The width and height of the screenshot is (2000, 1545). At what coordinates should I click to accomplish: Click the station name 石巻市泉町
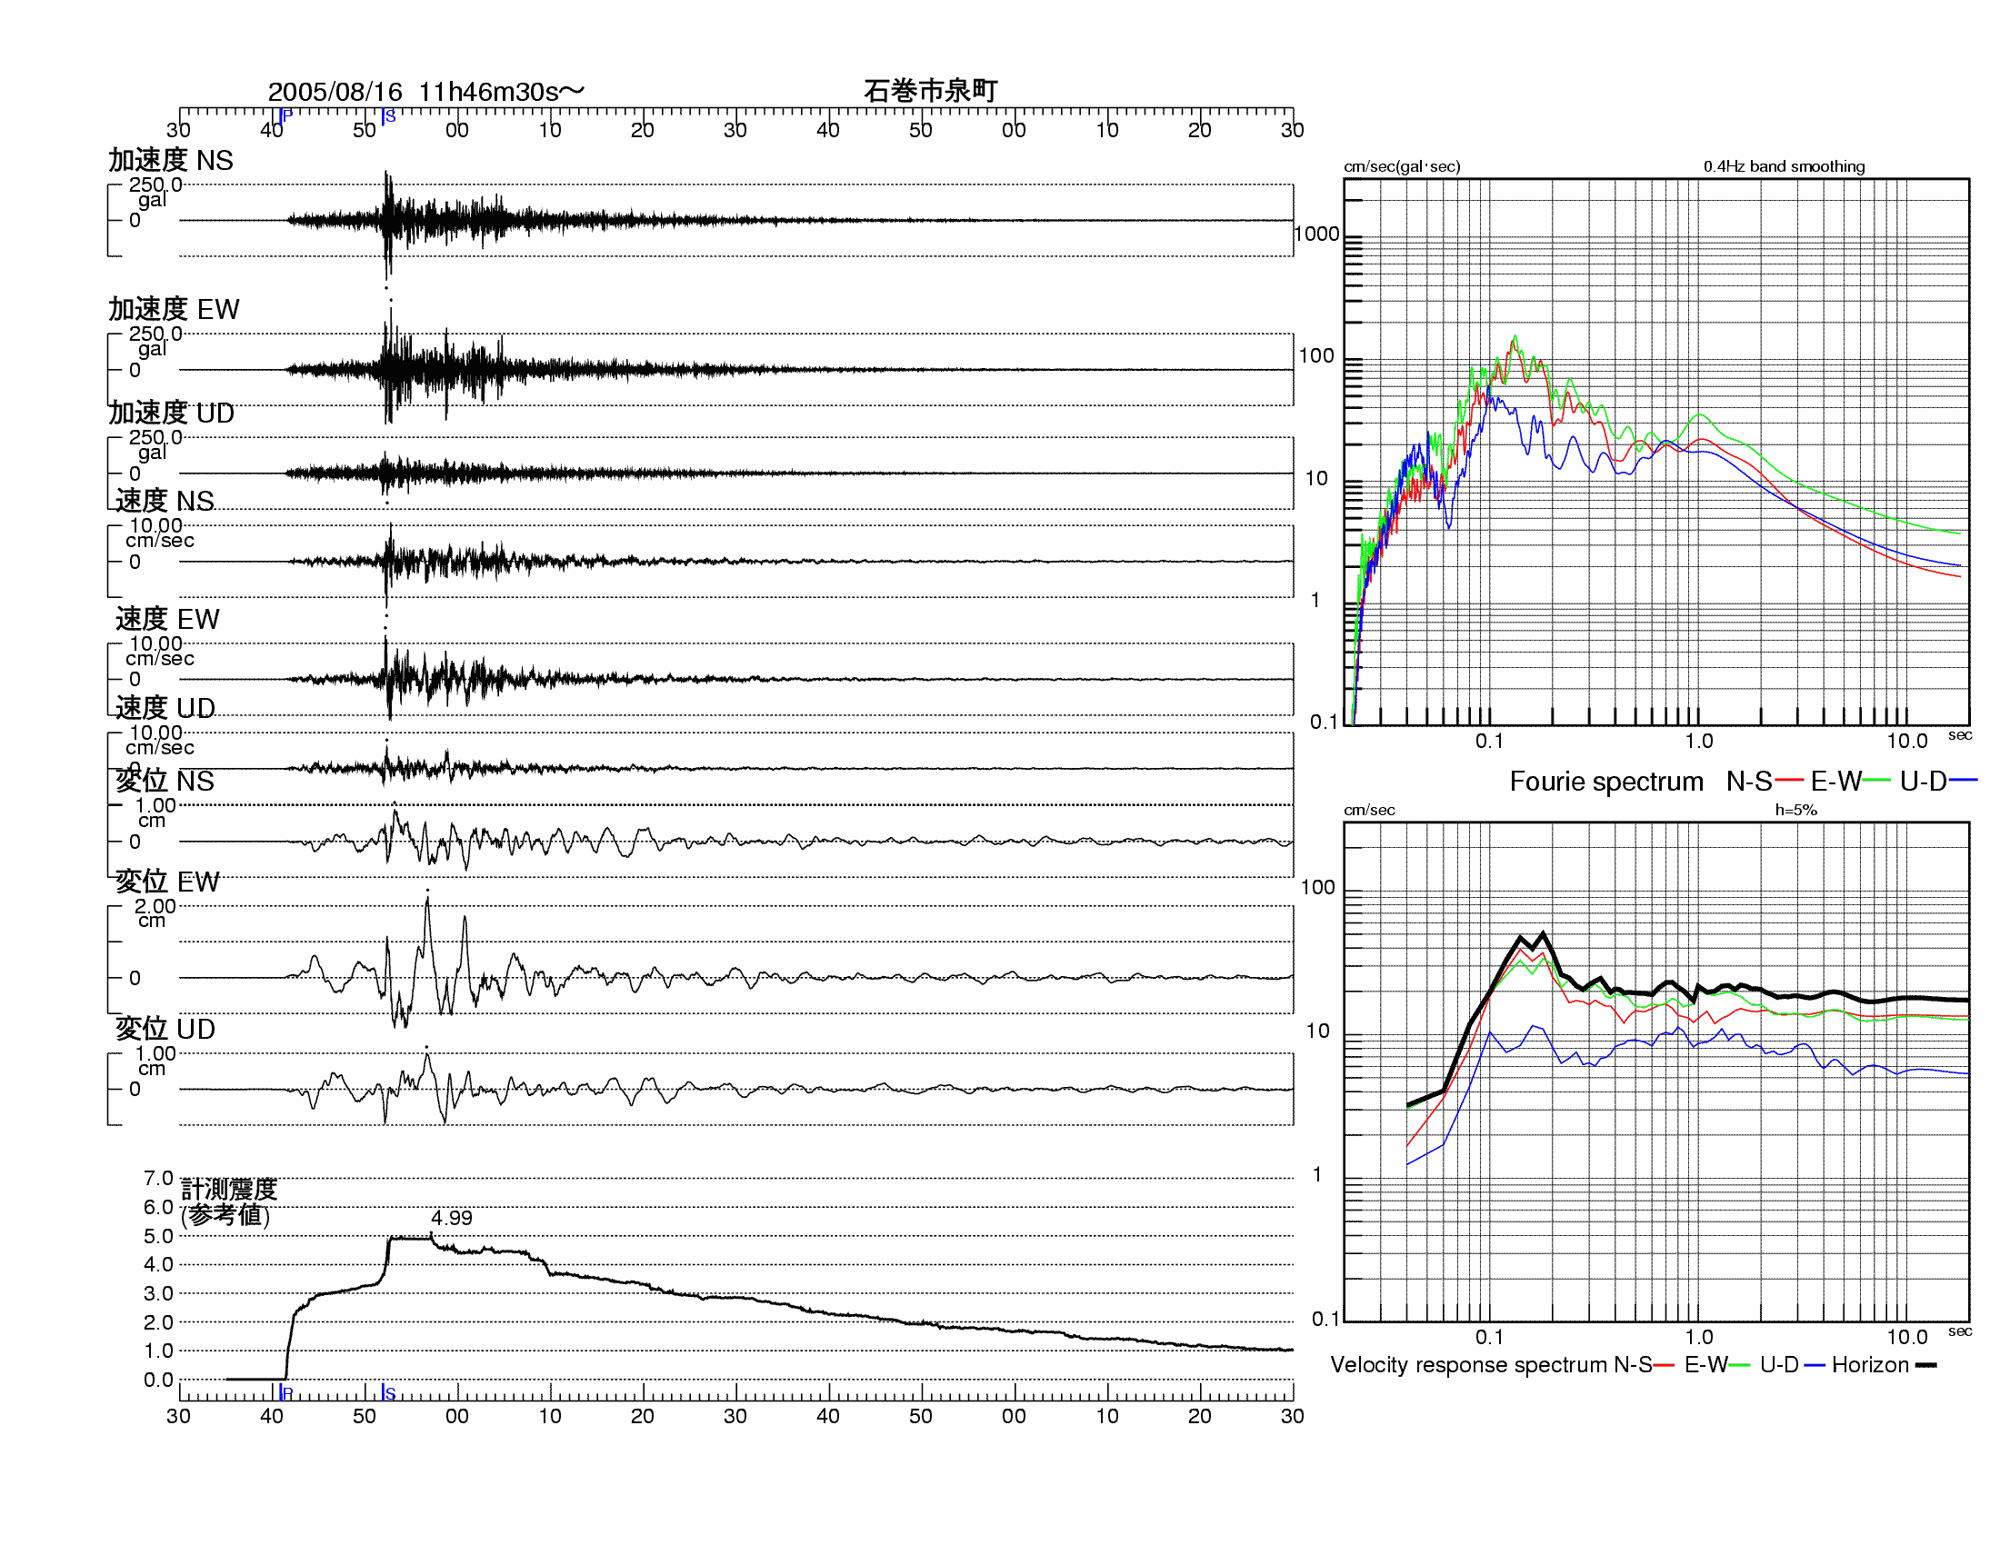point(930,91)
